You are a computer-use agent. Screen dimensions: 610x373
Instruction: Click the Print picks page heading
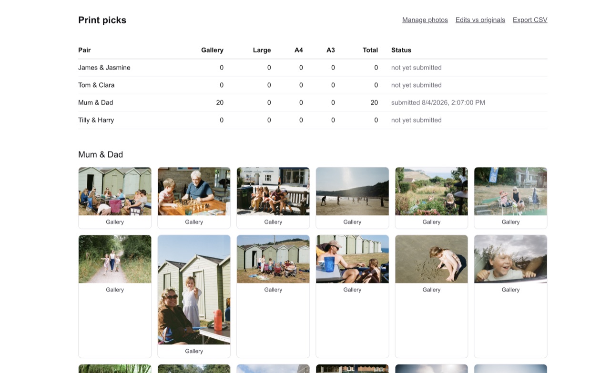tap(102, 20)
